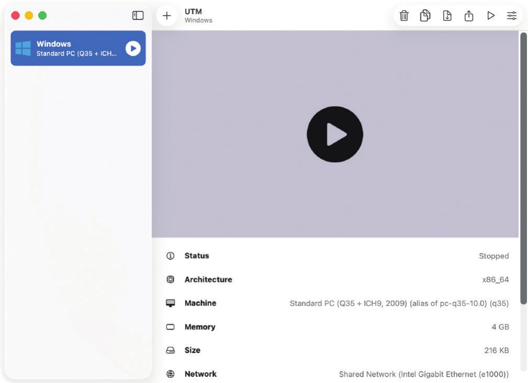Minimize the window with the yellow button
Viewport: 528px width, 383px height.
pyautogui.click(x=29, y=16)
